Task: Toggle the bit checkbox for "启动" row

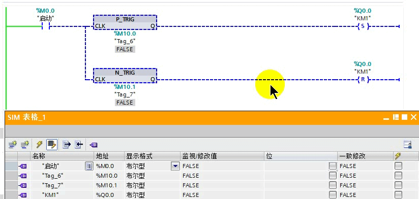Action: pyautogui.click(x=333, y=166)
